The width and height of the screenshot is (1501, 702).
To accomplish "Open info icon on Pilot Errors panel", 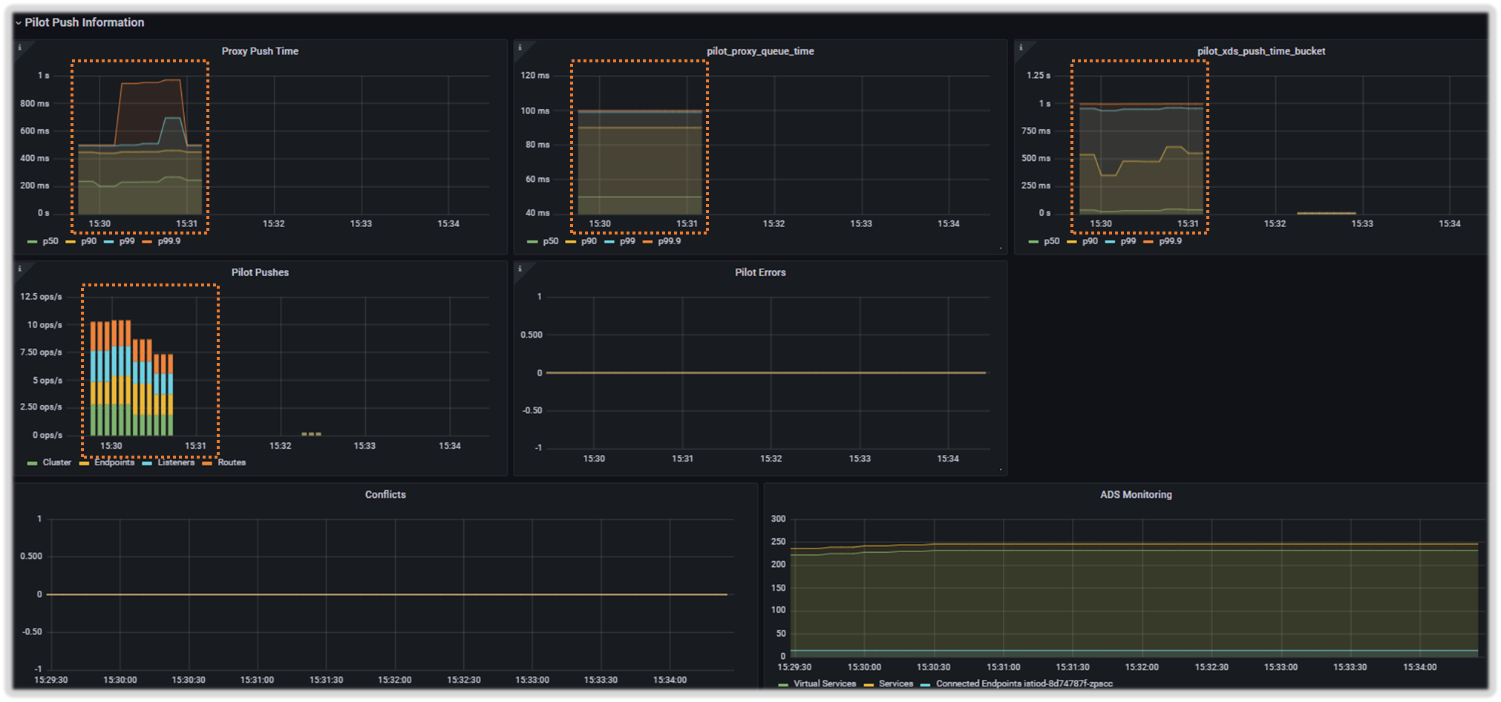I will point(520,269).
